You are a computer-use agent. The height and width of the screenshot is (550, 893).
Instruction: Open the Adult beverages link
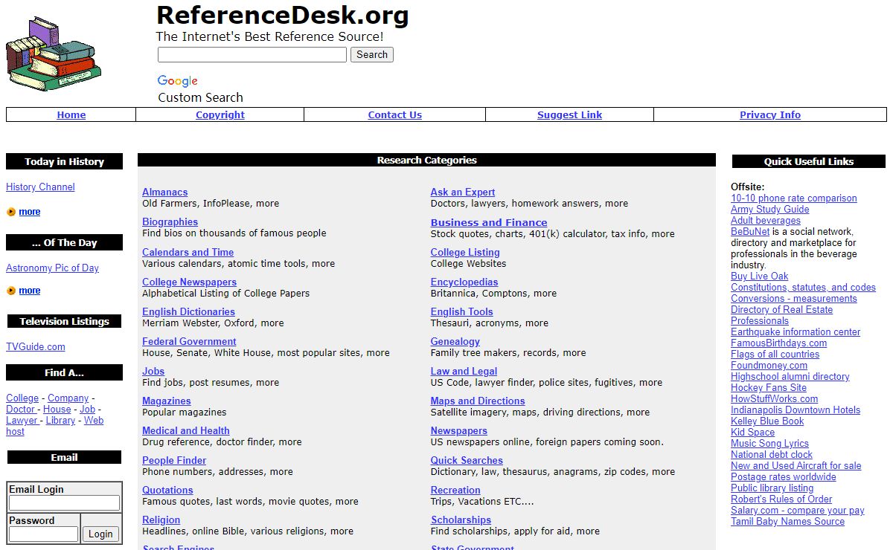click(766, 220)
